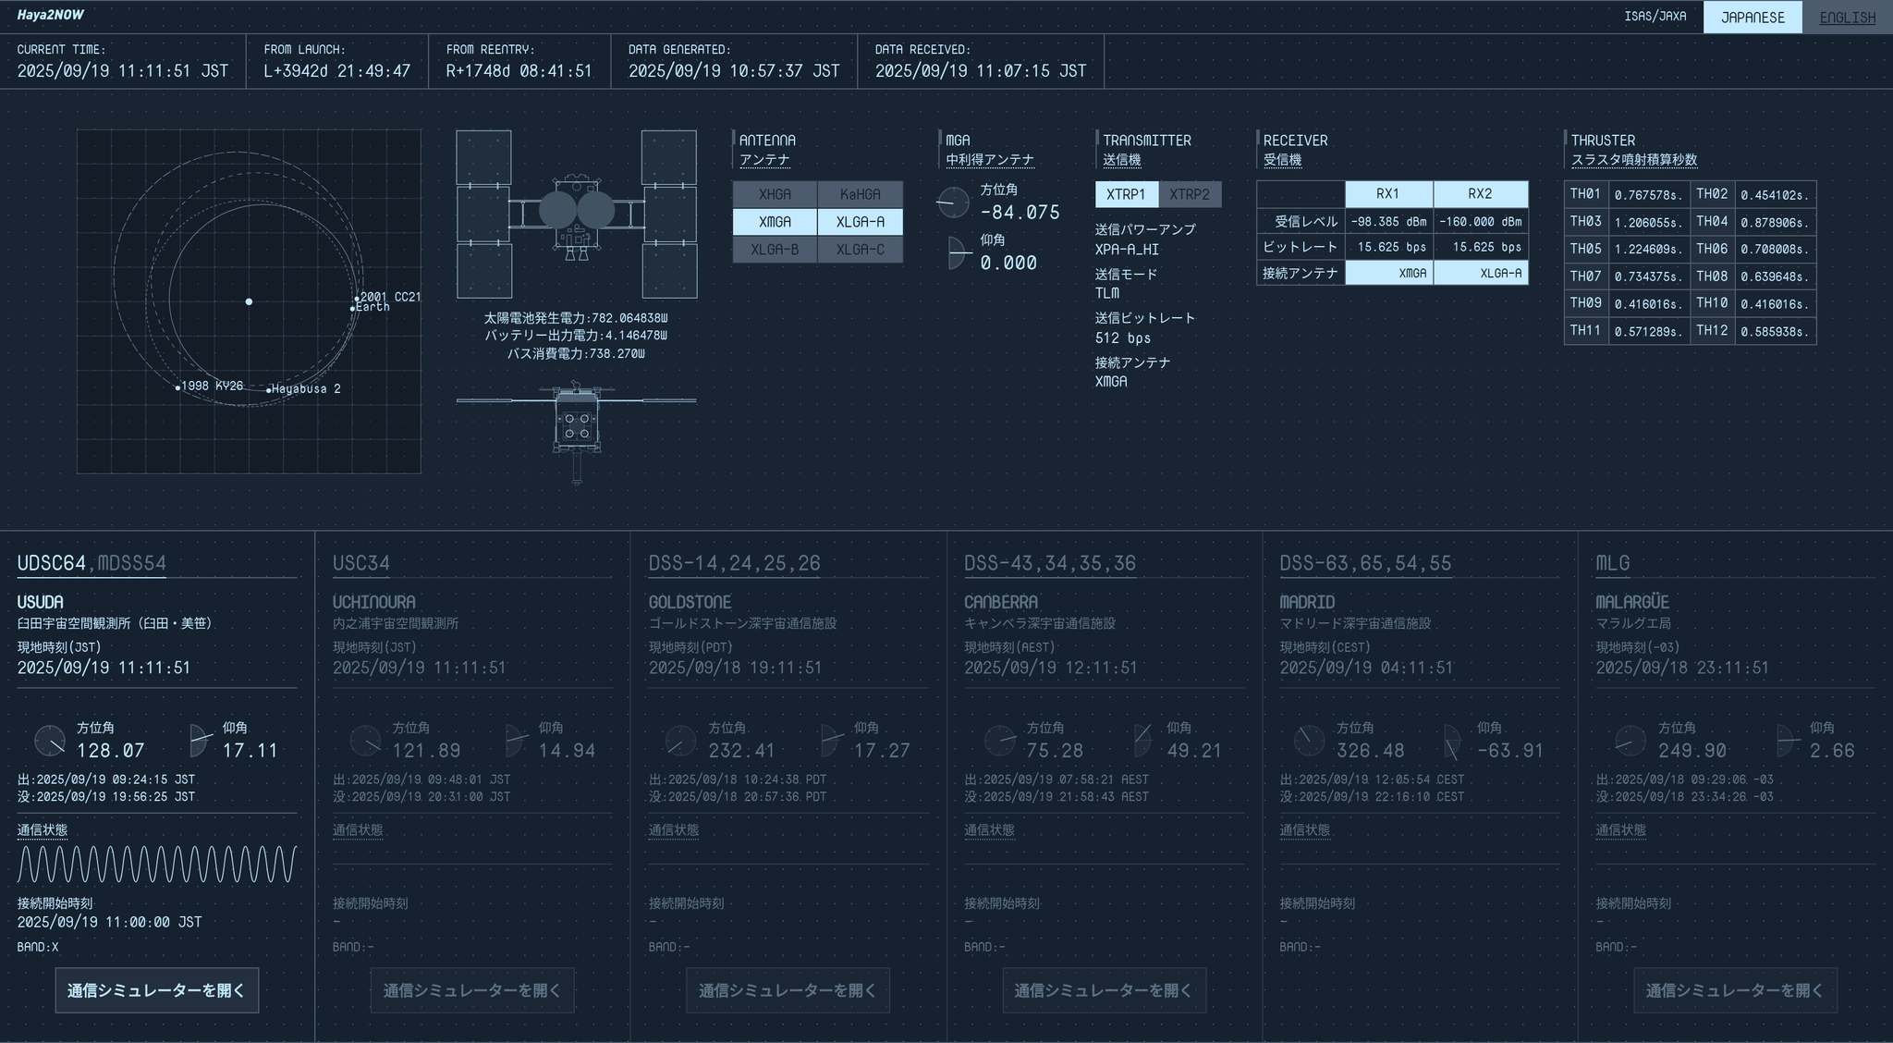
Task: Select the XHGA antenna cell
Action: [775, 194]
